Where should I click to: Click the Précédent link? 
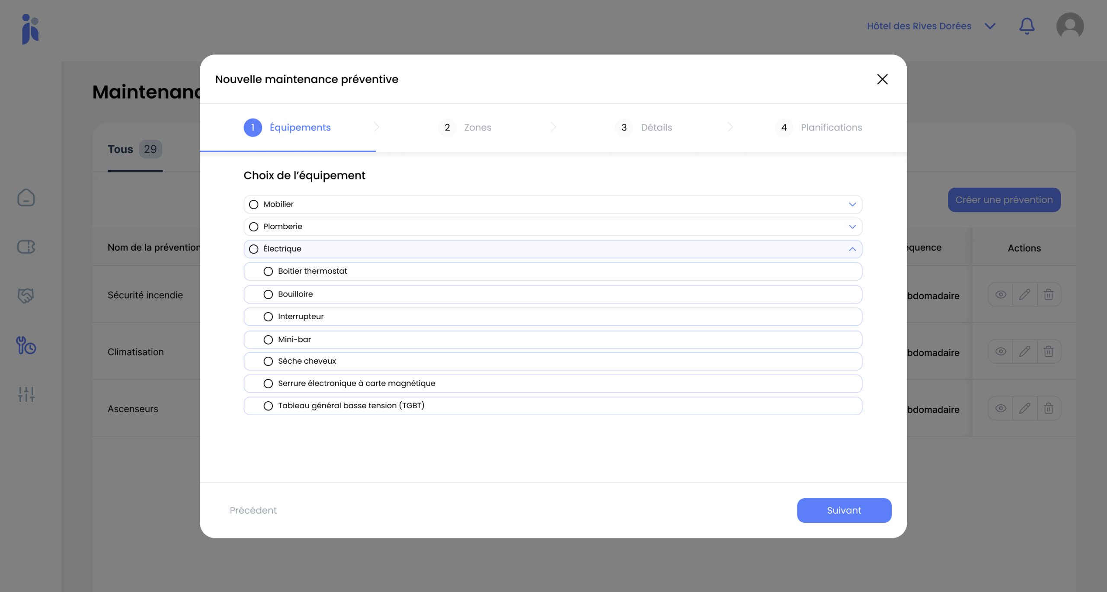click(253, 510)
